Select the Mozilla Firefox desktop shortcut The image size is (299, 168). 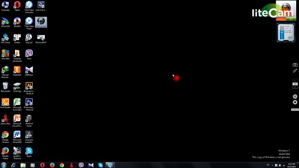click(5, 154)
